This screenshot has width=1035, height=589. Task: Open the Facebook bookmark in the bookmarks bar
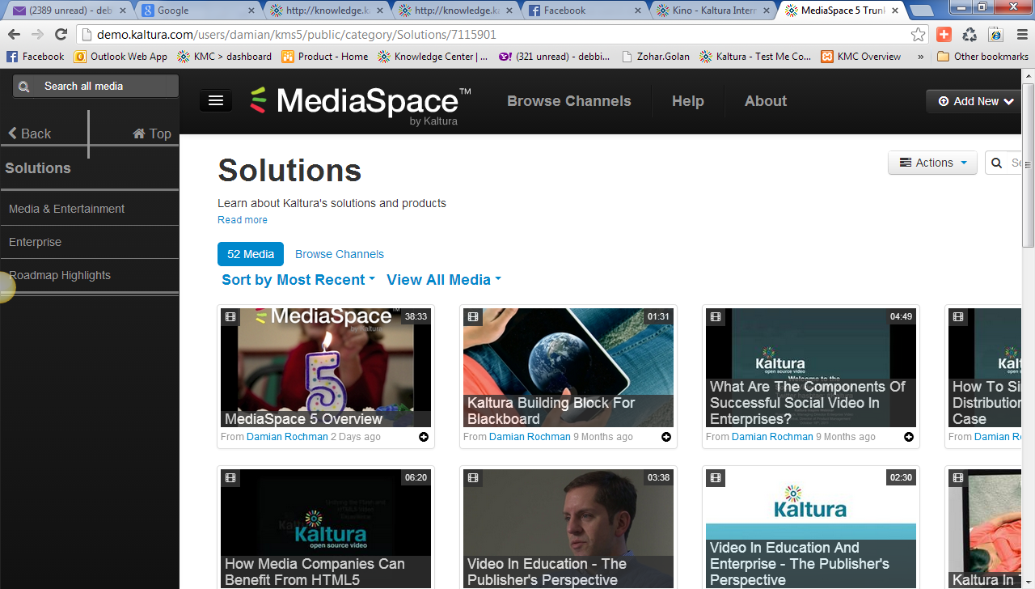(x=36, y=57)
